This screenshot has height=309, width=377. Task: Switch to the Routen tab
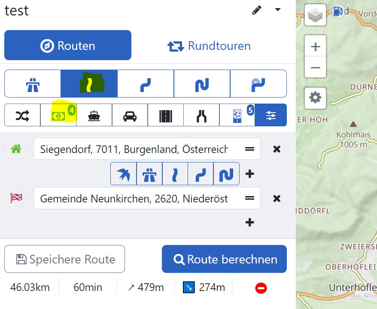[68, 45]
